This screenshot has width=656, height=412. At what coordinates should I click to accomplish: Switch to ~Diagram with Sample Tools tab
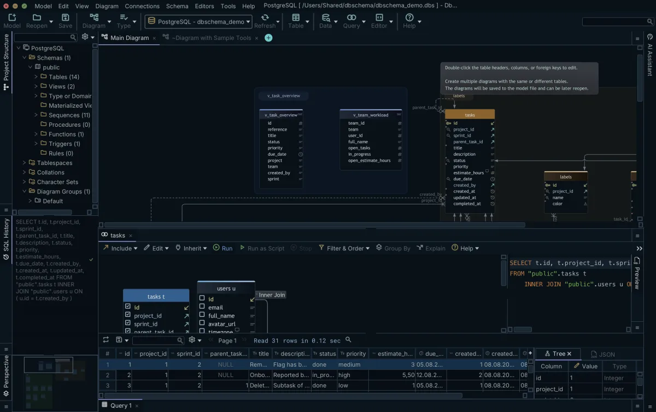click(211, 38)
